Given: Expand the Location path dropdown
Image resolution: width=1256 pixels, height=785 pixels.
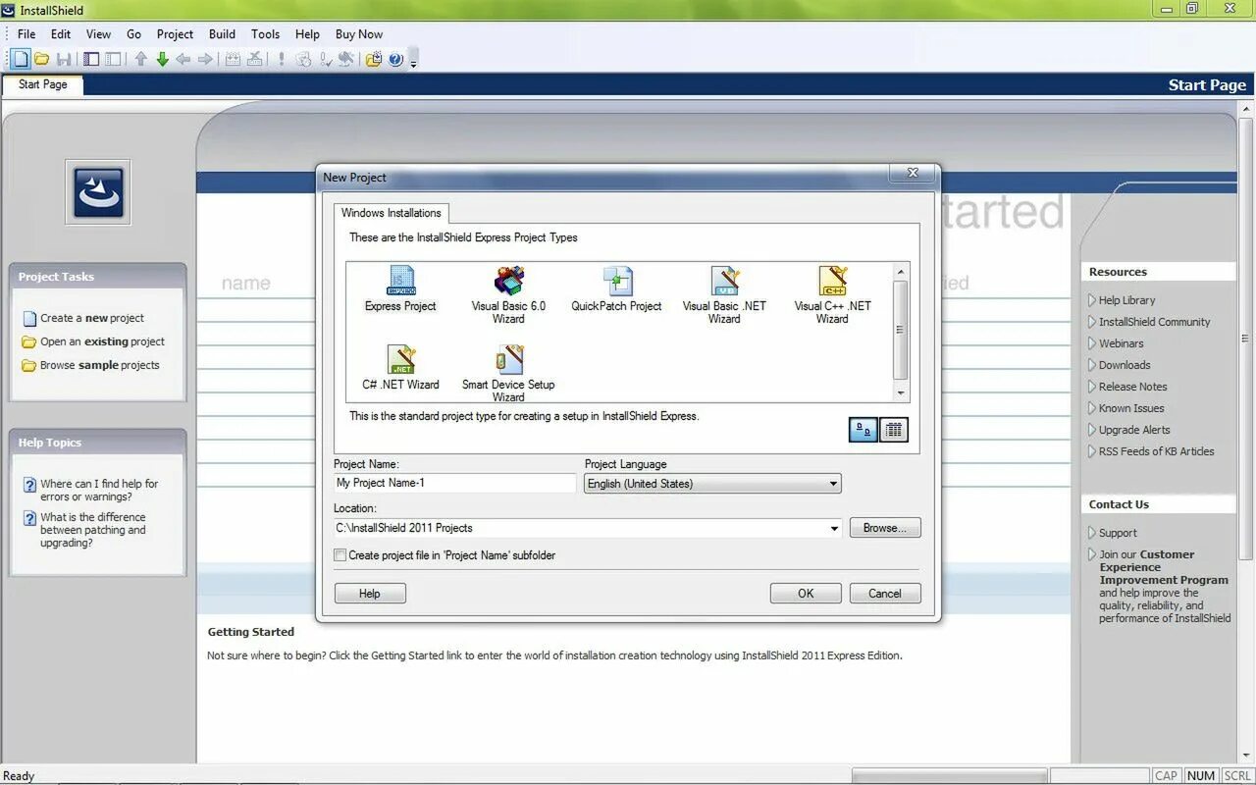Looking at the screenshot, I should tap(834, 528).
